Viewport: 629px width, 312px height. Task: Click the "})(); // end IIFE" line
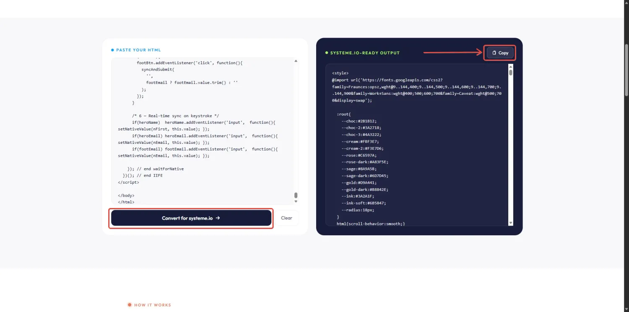[x=143, y=176]
